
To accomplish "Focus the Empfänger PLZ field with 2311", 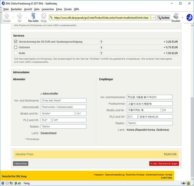I will coord(132,117).
